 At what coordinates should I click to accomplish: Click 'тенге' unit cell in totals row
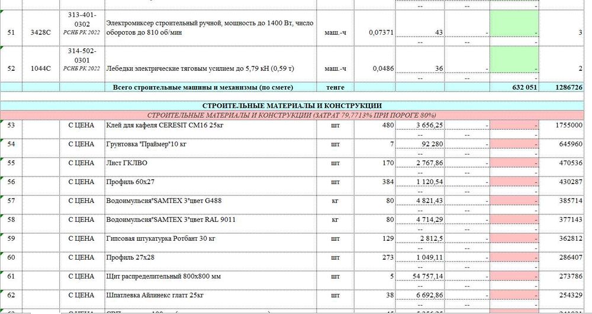pos(335,87)
